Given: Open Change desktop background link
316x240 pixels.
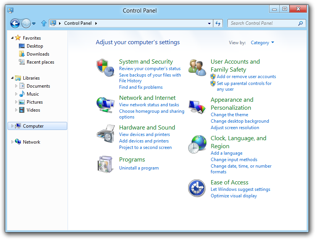Looking at the screenshot, I should (240, 121).
